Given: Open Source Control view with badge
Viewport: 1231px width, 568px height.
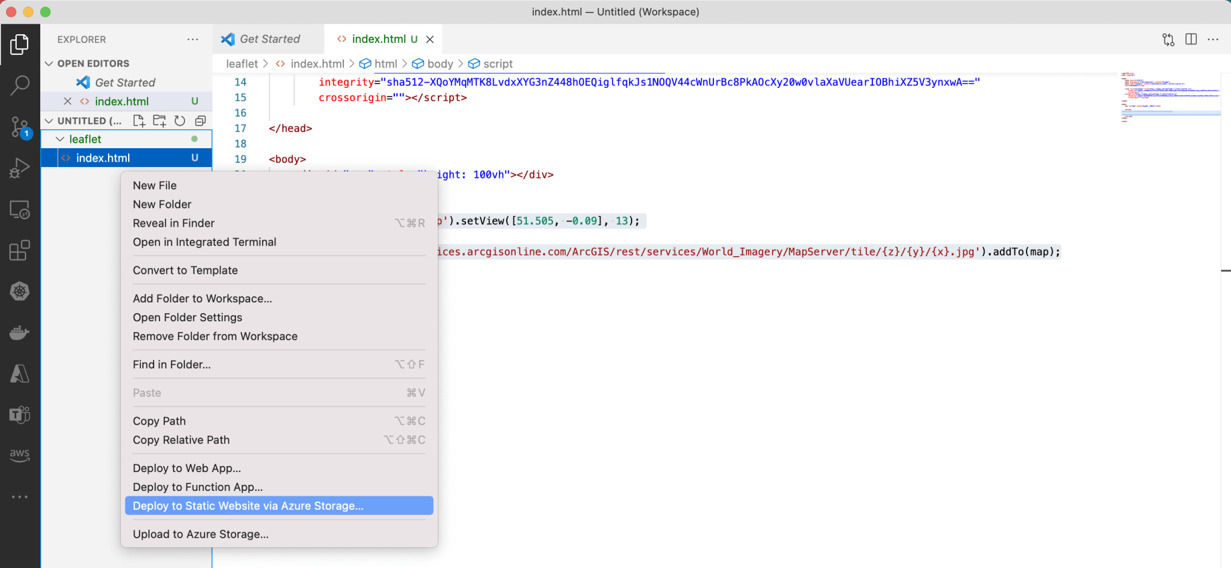Looking at the screenshot, I should [20, 127].
